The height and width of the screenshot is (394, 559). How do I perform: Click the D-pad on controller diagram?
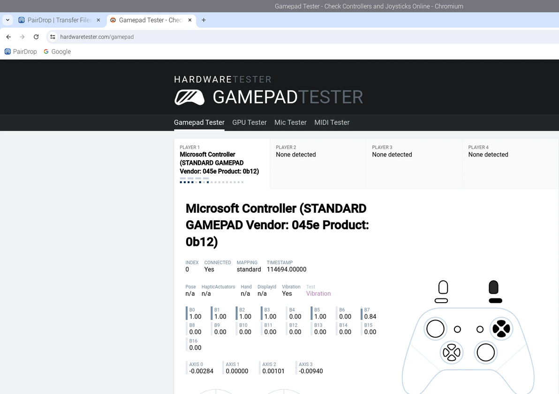point(452,352)
